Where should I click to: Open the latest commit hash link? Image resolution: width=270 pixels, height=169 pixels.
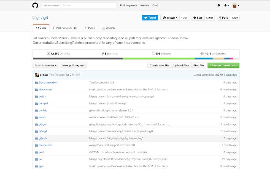pos(217,75)
